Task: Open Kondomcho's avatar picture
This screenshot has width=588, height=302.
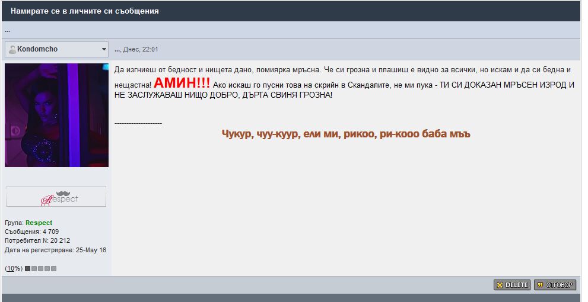Action: click(x=56, y=115)
